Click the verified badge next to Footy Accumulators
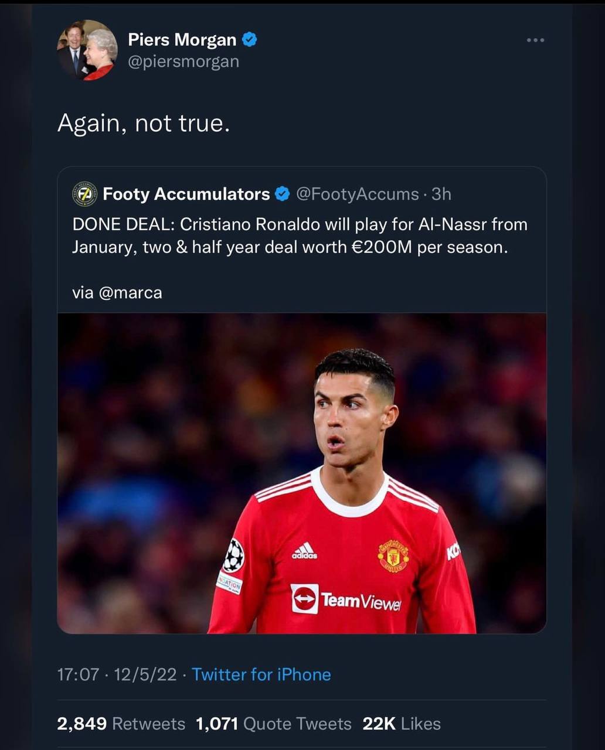 tap(283, 194)
